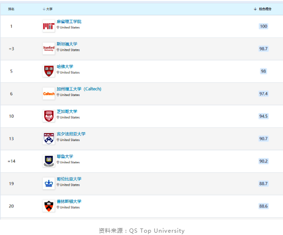
Task: Click the 100 score badge
Action: pos(263,27)
